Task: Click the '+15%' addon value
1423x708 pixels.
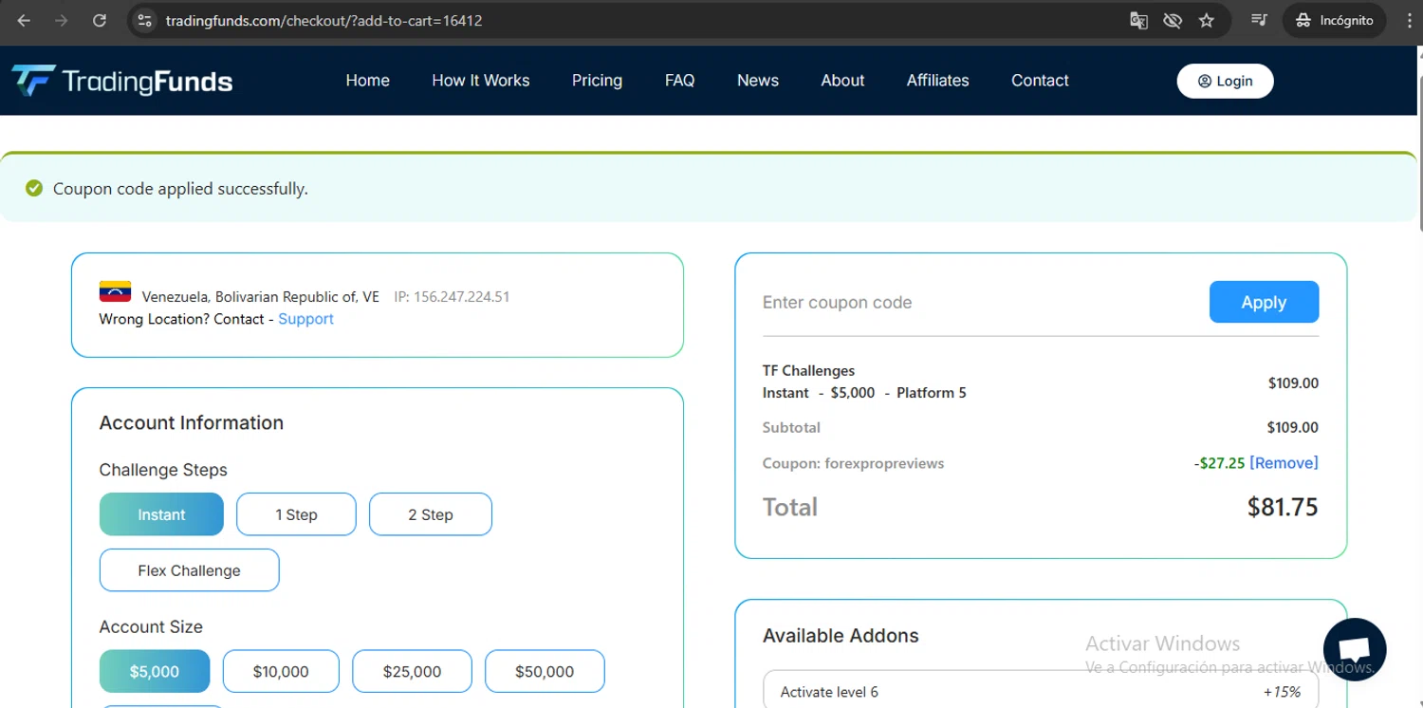Action: (x=1282, y=692)
